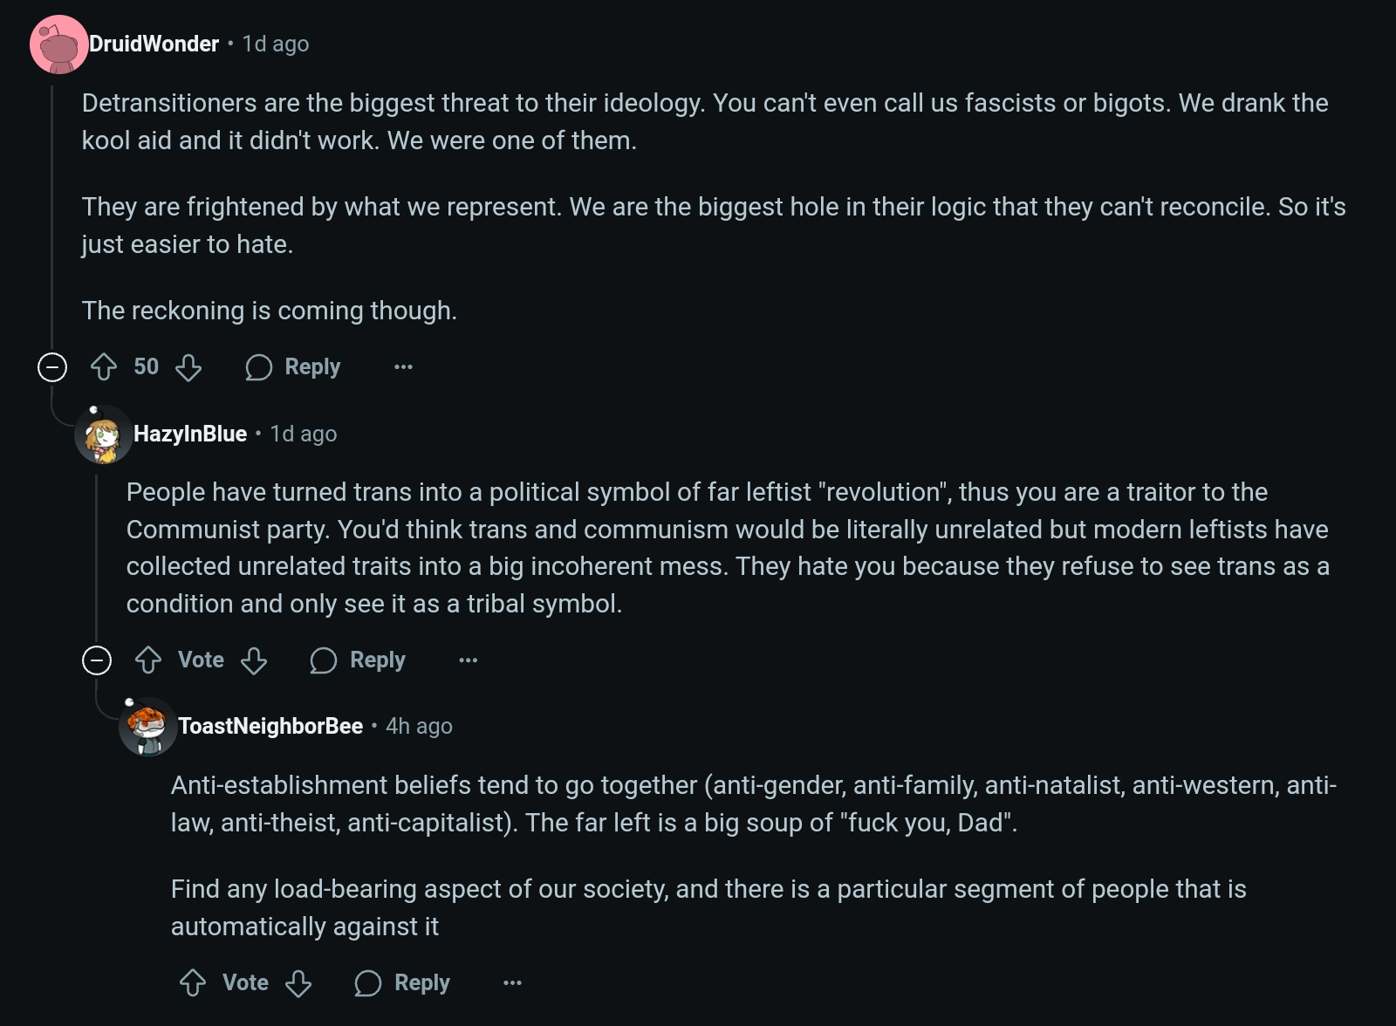The height and width of the screenshot is (1026, 1396).
Task: Open ToastNeighborBee's username profile link
Action: pyautogui.click(x=270, y=727)
